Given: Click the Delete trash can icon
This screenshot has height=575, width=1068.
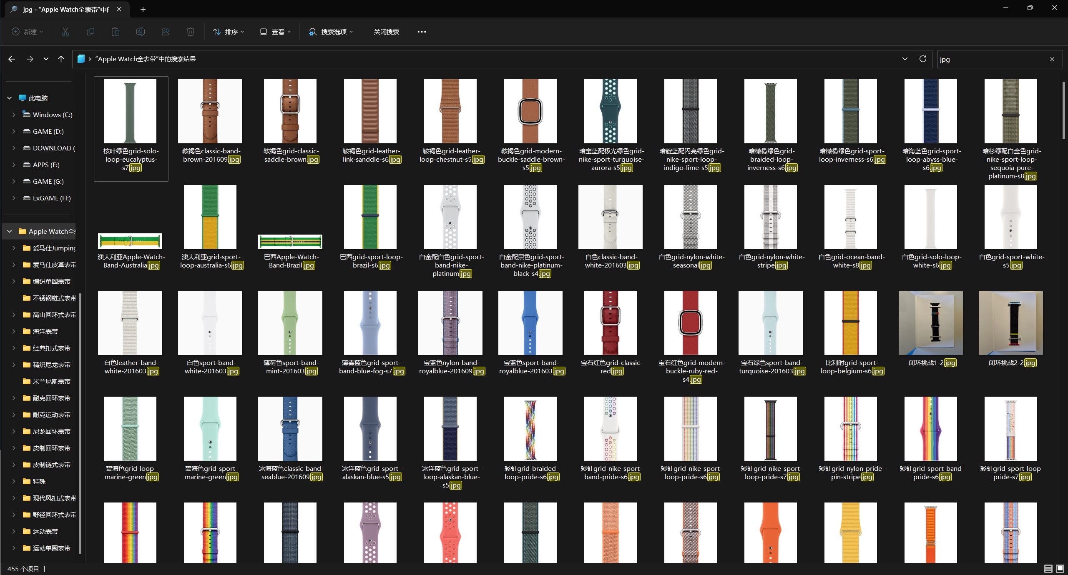Looking at the screenshot, I should pos(191,32).
